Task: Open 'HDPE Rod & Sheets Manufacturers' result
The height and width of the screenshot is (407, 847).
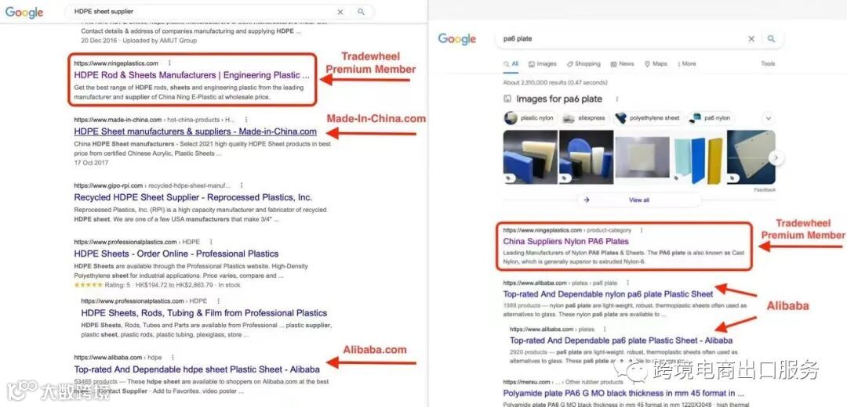Action: click(192, 75)
